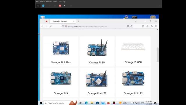Screen dimensions: 186x105
Task: Expand the shutdown options dropdown arrow
Action: 65,6
